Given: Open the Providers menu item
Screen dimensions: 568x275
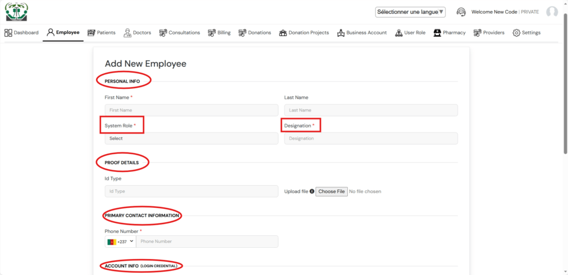Looking at the screenshot, I should [489, 33].
